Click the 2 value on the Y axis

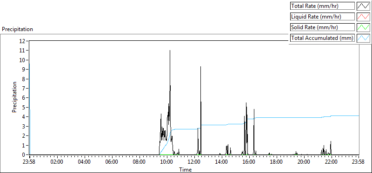24,136
